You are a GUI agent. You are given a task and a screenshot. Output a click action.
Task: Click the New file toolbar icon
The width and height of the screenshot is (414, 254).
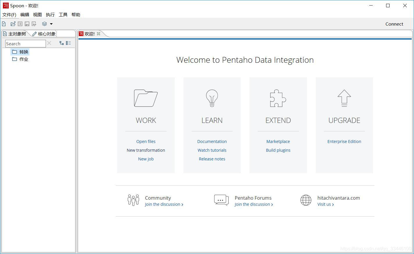[4, 24]
